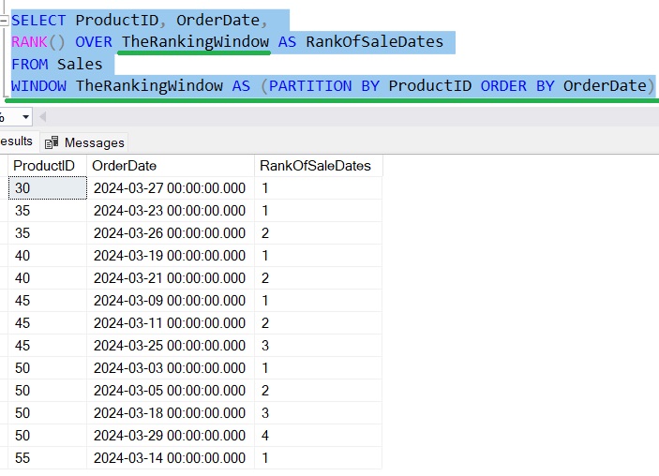
Task: Select the date cell 2024-03-26 00:00:00.000
Action: tap(171, 233)
